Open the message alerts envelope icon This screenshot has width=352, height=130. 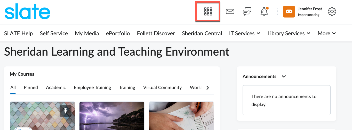coord(230,12)
